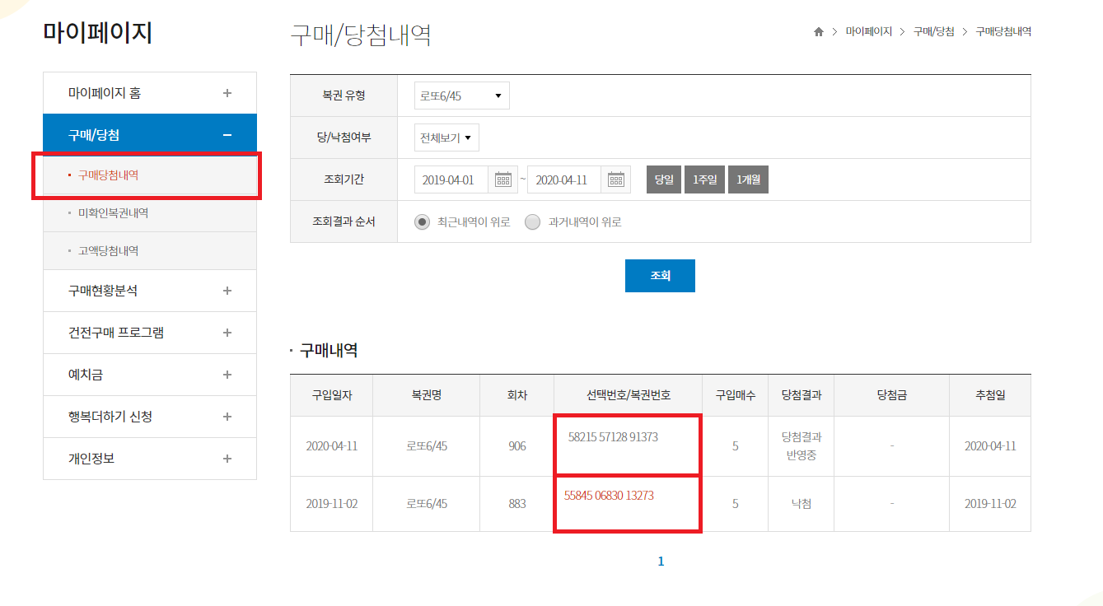Click 선택번호/복권번호 column header

pos(629,395)
